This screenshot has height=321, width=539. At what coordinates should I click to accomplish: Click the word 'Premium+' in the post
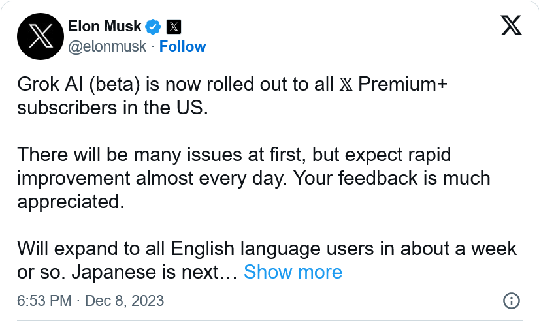click(402, 84)
